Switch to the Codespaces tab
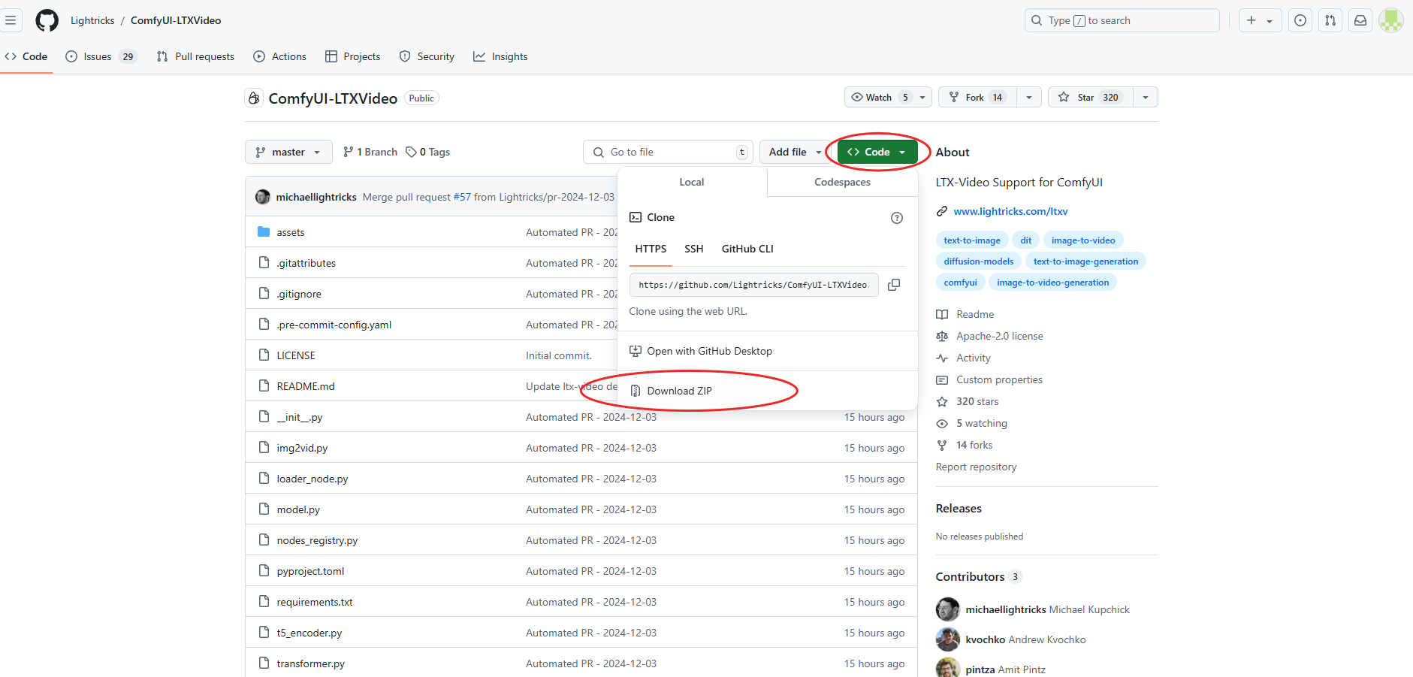This screenshot has height=677, width=1413. [x=843, y=182]
